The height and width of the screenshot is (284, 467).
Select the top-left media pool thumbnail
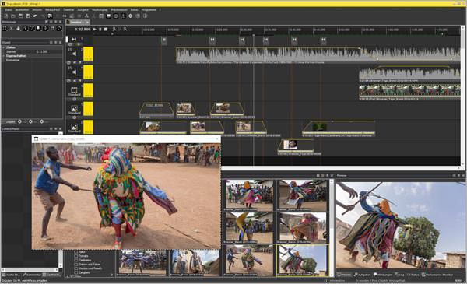coord(249,195)
